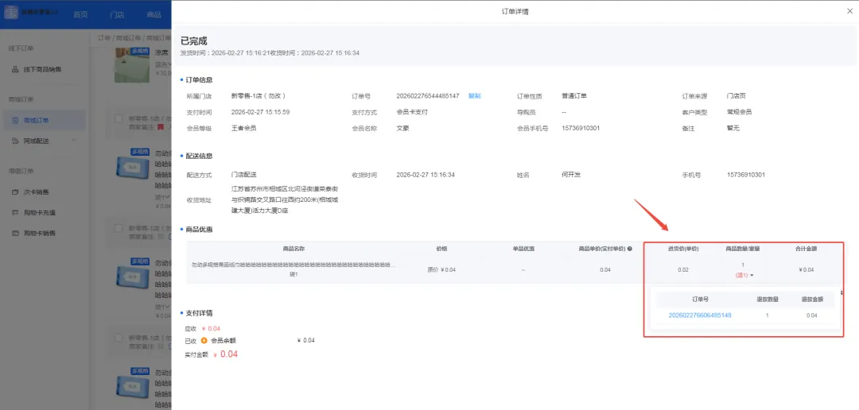
Task: Click the help icon beside 商品单价(实付单价)
Action: click(x=629, y=249)
